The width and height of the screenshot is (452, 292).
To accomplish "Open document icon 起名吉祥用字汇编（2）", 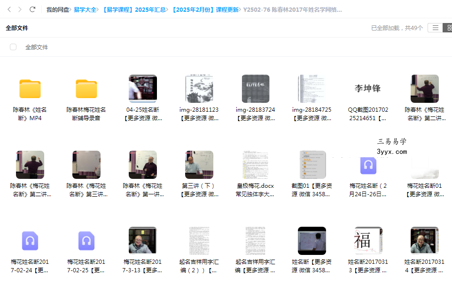I will tap(199, 241).
